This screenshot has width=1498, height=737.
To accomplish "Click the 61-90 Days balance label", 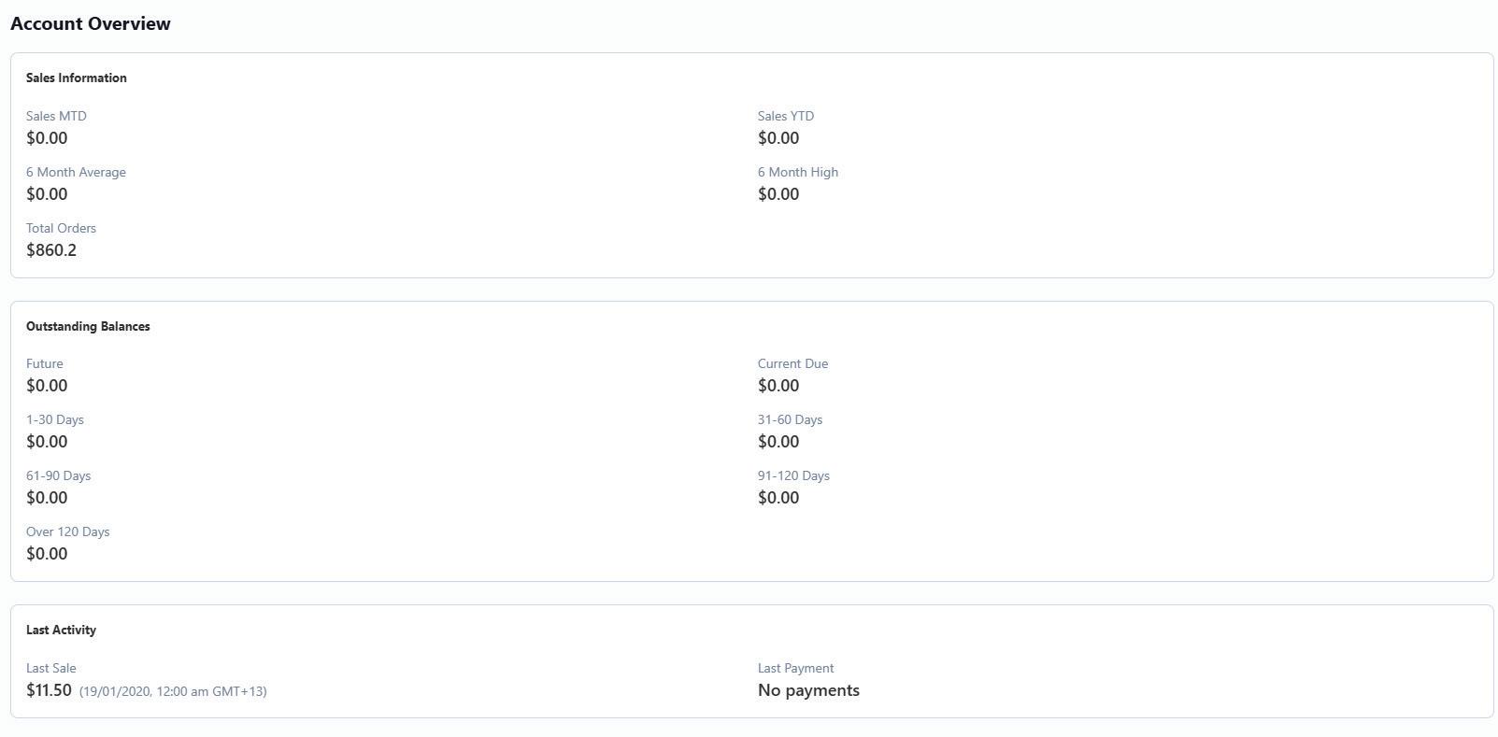I will click(58, 475).
